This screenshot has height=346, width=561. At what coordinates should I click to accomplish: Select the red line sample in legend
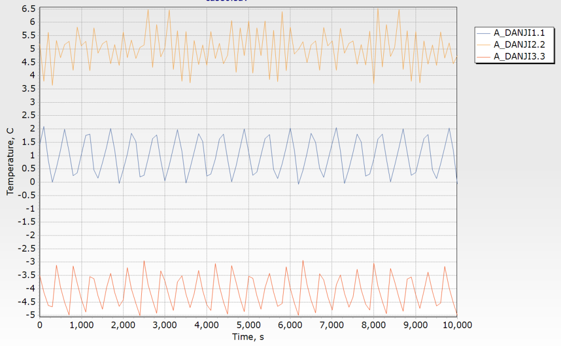484,57
